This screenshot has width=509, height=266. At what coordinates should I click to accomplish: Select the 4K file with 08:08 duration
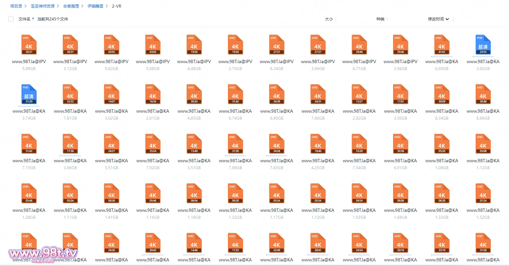[x=400, y=193]
